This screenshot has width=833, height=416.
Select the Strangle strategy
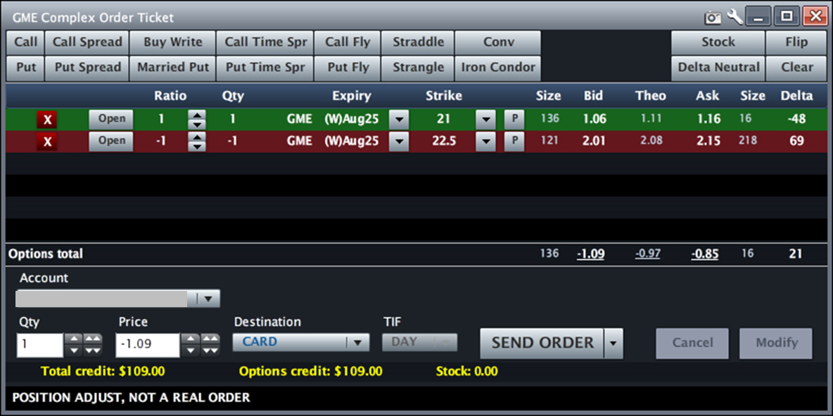[418, 68]
